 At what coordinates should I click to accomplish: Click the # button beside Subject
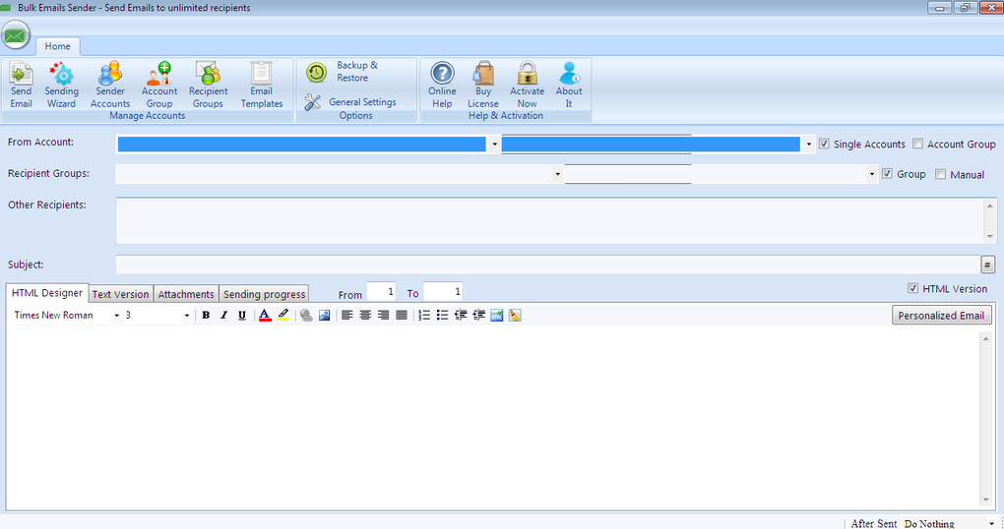point(987,264)
